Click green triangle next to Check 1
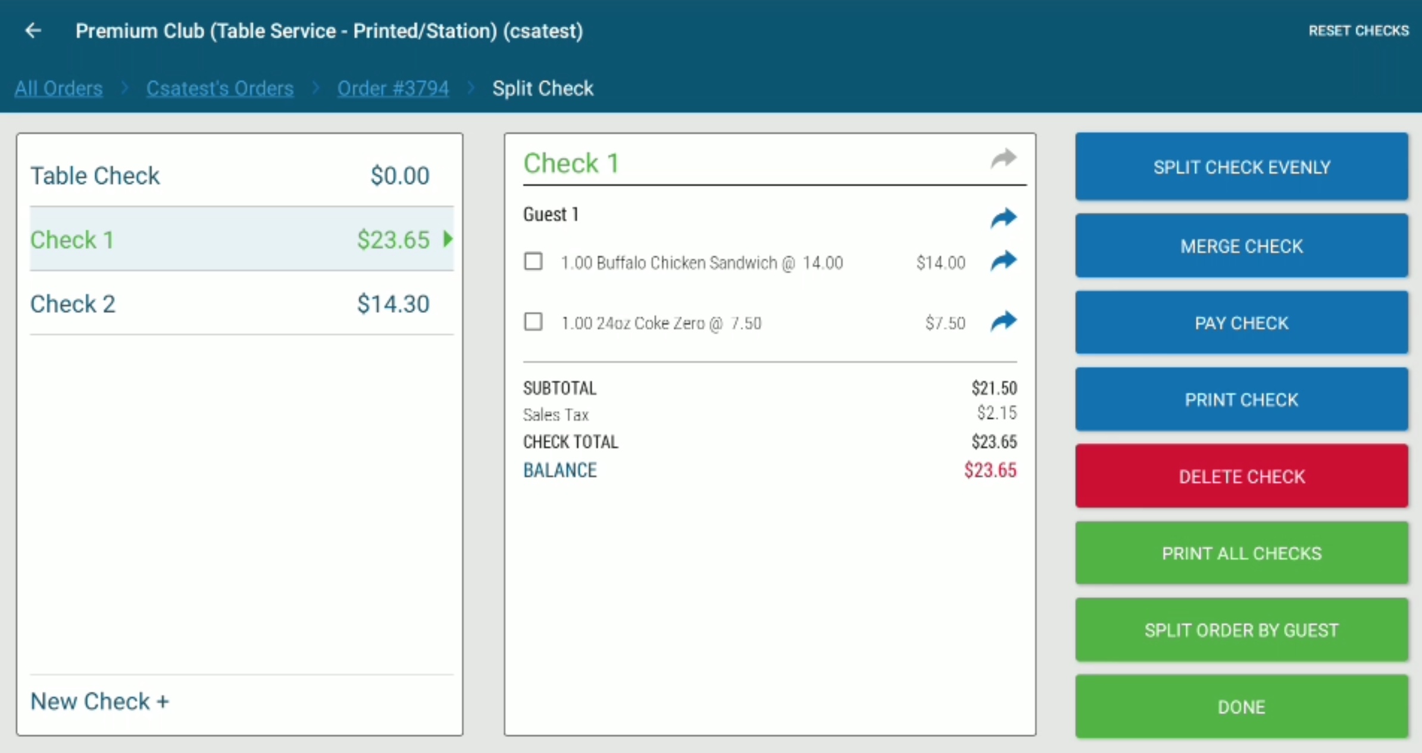The width and height of the screenshot is (1422, 753). [x=448, y=239]
